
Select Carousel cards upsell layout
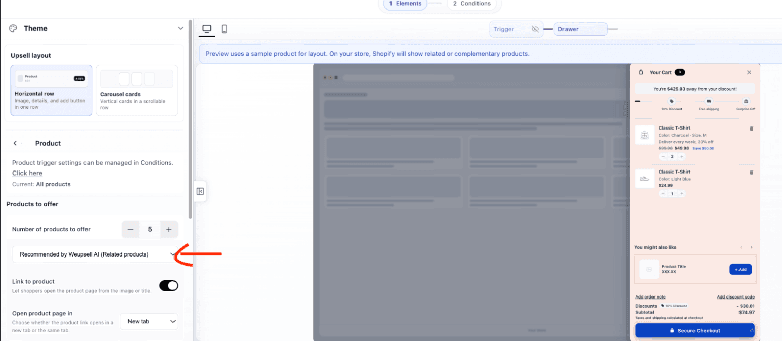click(x=137, y=91)
